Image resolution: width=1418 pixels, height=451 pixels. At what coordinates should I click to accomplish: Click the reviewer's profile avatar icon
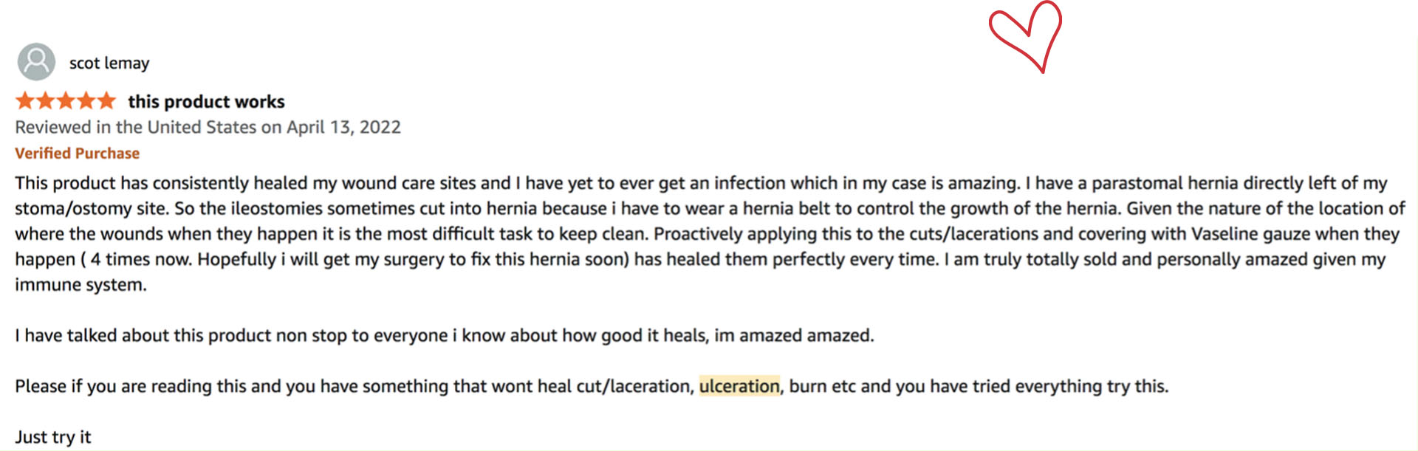click(36, 62)
